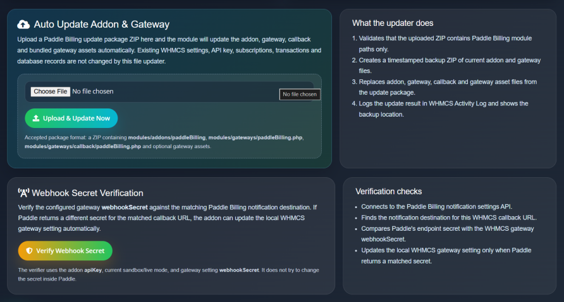Viewport: 564px width, 302px height.
Task: Click the file input field showing No file chosen
Action: [169, 92]
